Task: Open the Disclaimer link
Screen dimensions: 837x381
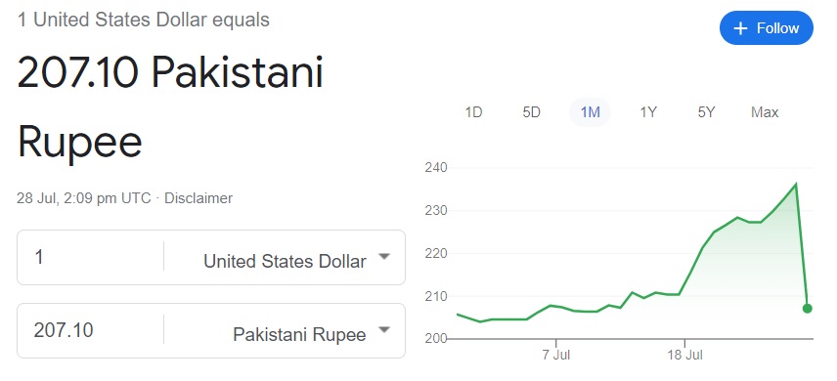Action: pyautogui.click(x=198, y=198)
